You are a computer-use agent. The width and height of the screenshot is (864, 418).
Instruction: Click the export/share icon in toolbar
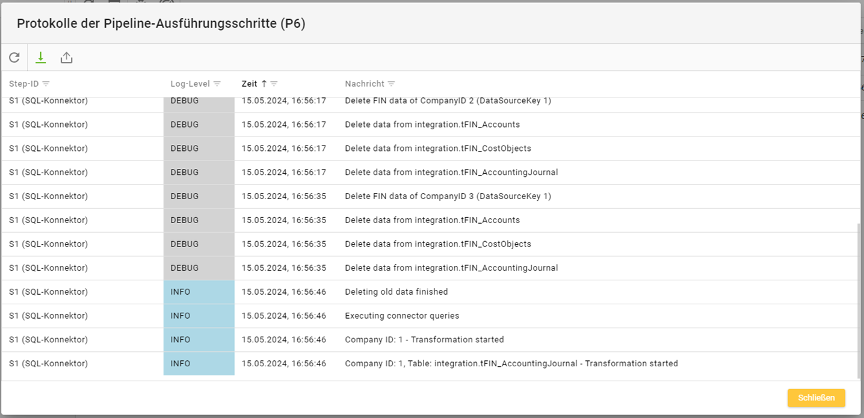[66, 58]
